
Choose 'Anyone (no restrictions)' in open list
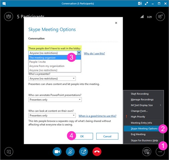[x=55, y=70]
